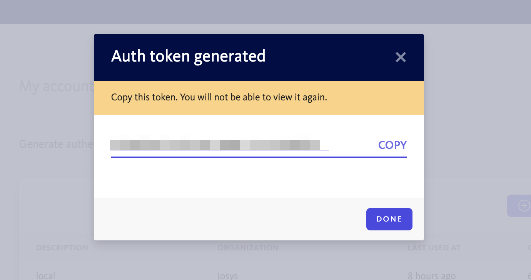Sort by the LAST USED AT column

434,248
